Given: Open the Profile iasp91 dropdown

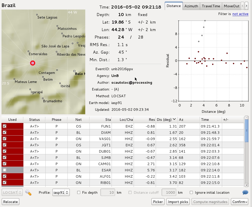Looking at the screenshot, I should click(x=61, y=192).
